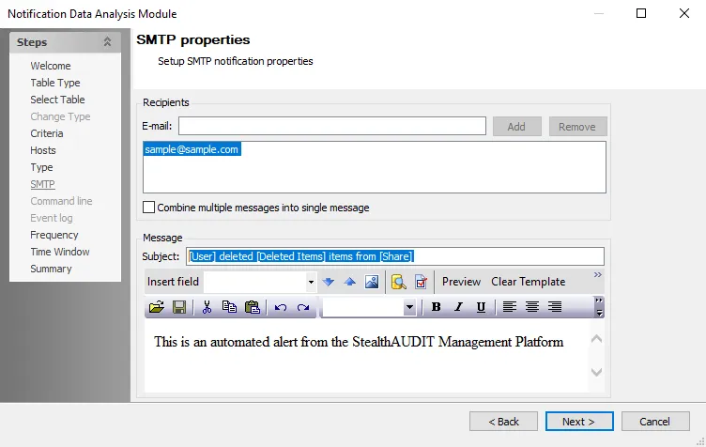Viewport: 706px width, 447px height.
Task: Align message text left
Action: coord(509,307)
